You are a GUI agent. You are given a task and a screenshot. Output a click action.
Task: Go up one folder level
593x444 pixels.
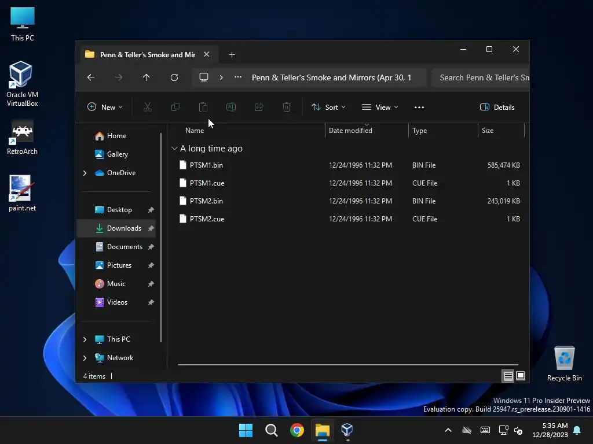tap(147, 77)
